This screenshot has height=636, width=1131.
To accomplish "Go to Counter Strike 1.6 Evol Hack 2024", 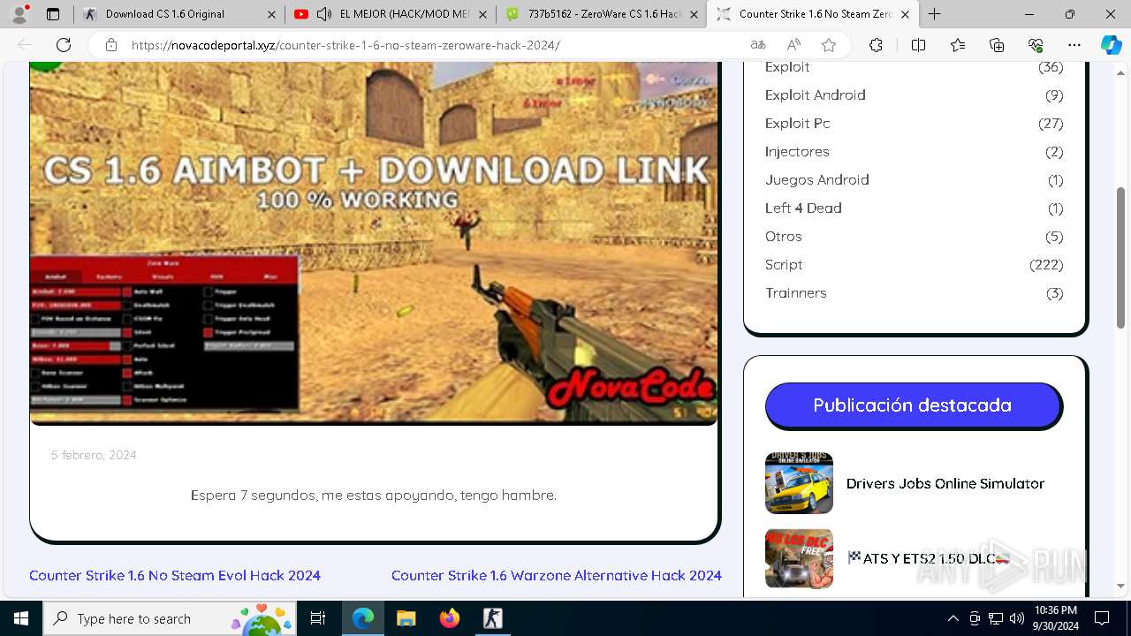I will click(175, 575).
